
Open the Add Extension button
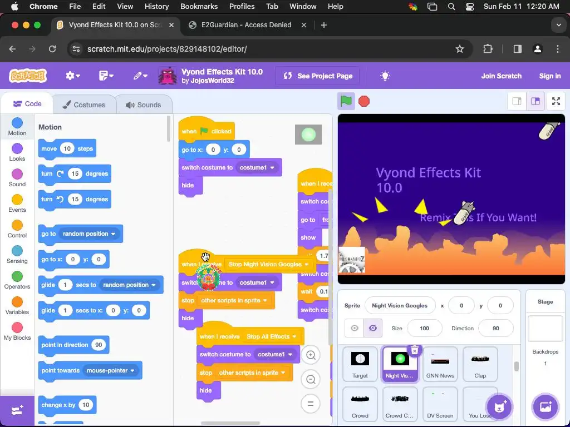click(17, 410)
